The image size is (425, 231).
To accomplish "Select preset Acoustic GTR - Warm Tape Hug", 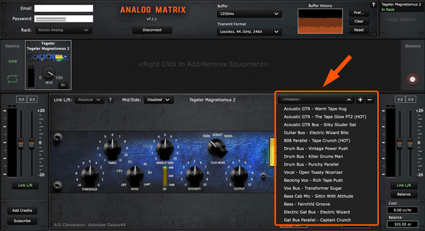I will 315,109.
